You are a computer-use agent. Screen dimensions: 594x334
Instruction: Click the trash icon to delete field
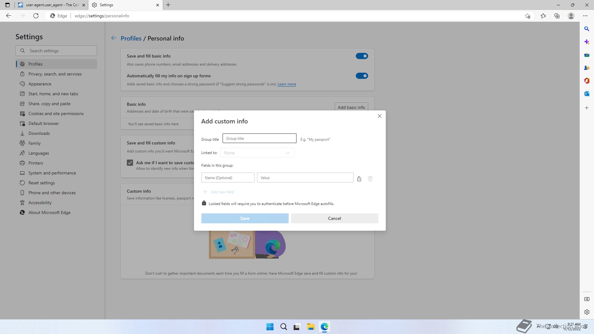pyautogui.click(x=370, y=179)
